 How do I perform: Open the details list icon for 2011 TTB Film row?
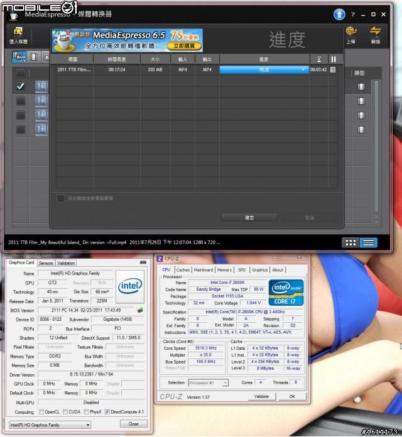(333, 70)
